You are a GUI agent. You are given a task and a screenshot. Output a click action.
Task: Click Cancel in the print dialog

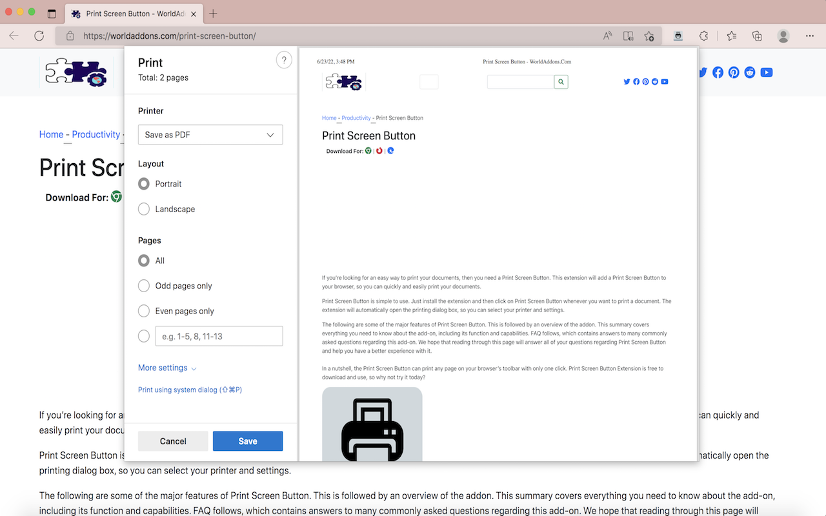173,441
